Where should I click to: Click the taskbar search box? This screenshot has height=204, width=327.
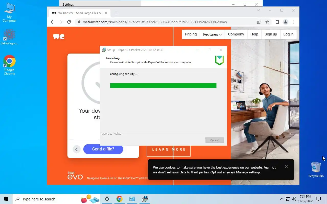click(57, 199)
